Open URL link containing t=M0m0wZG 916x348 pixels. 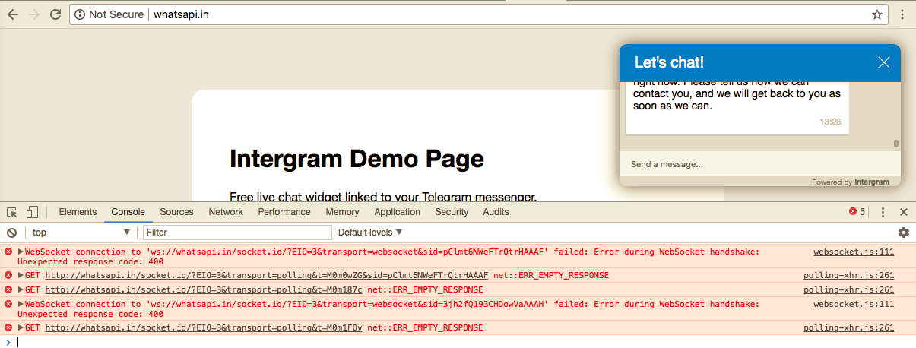[266, 275]
